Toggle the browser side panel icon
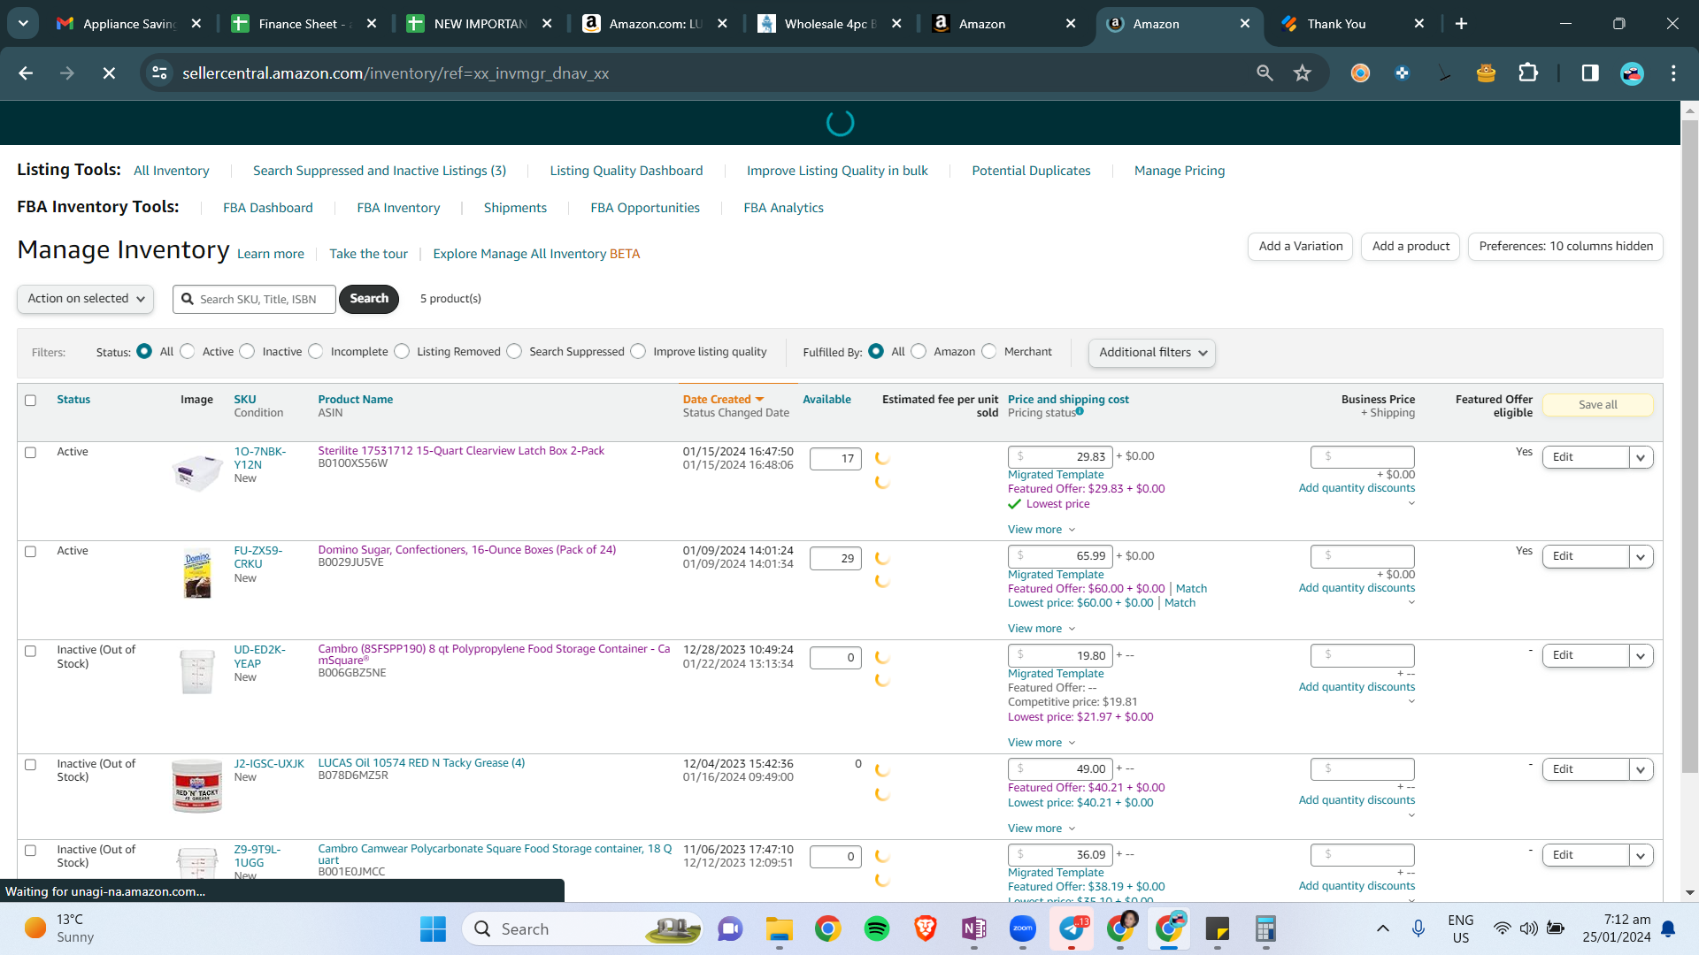The width and height of the screenshot is (1699, 955). [1590, 73]
